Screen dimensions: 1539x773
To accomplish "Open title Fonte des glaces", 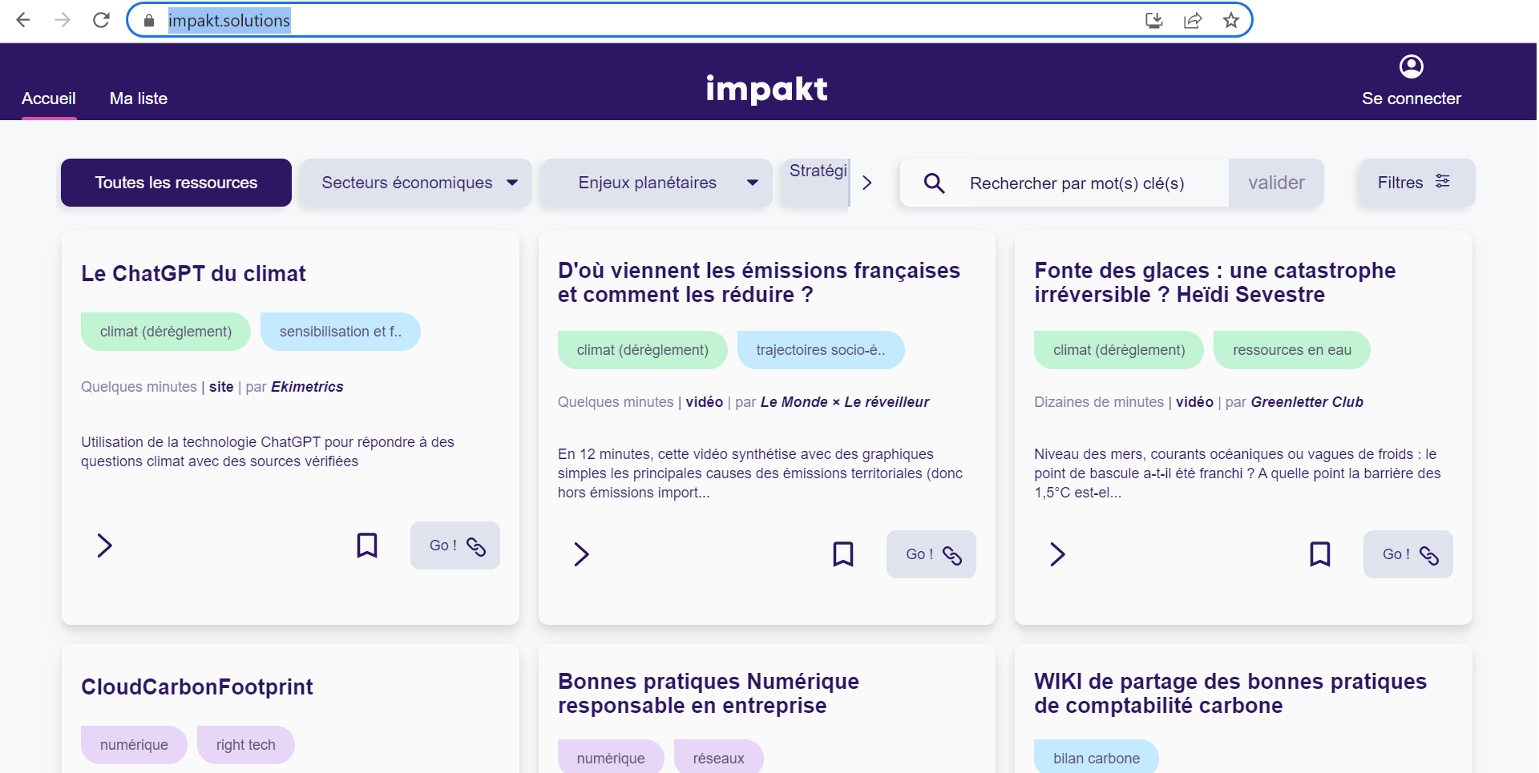I will [x=1215, y=283].
